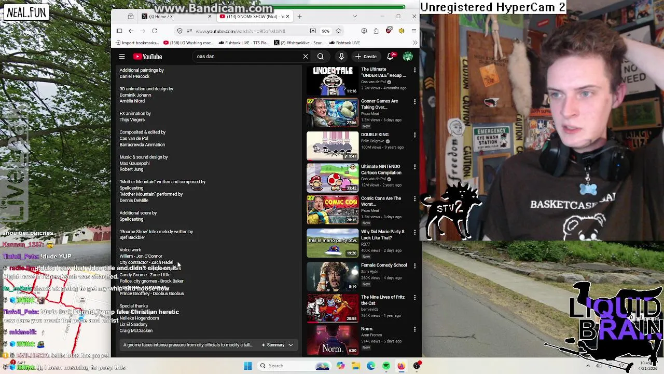Screen dimensions: 664x374
Task: Open the browser account profile icon
Action: pyautogui.click(x=364, y=31)
